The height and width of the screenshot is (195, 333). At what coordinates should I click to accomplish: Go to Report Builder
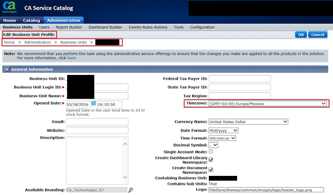(x=69, y=27)
